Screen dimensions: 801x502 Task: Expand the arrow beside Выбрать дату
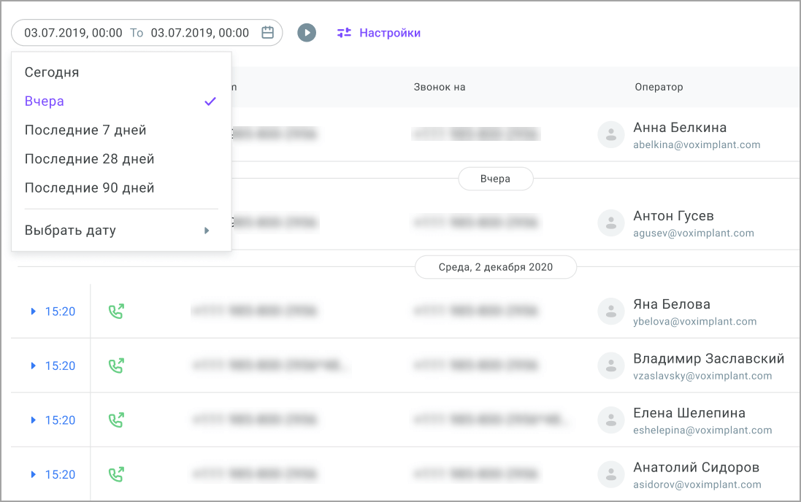207,231
